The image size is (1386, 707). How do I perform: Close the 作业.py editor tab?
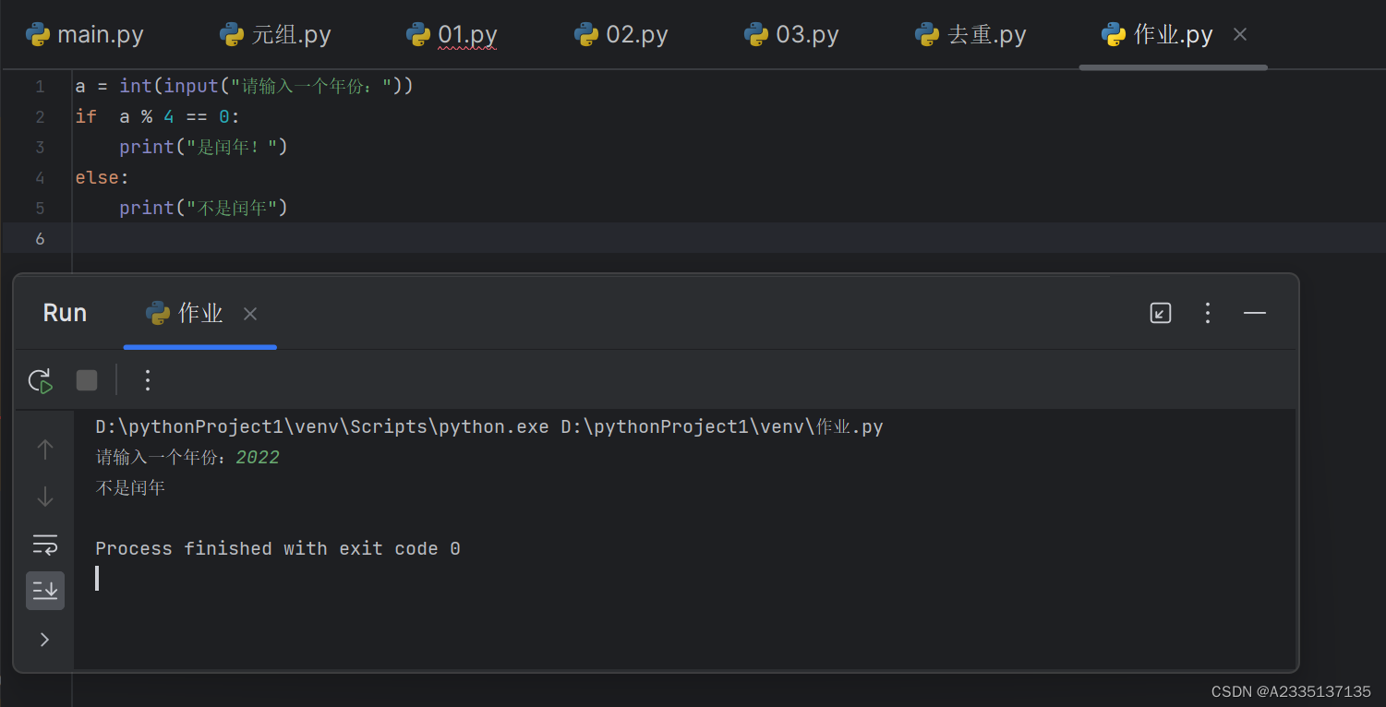(x=1239, y=34)
